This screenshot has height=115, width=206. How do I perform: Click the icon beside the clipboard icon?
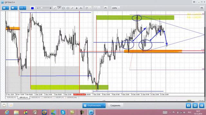pos(11,105)
